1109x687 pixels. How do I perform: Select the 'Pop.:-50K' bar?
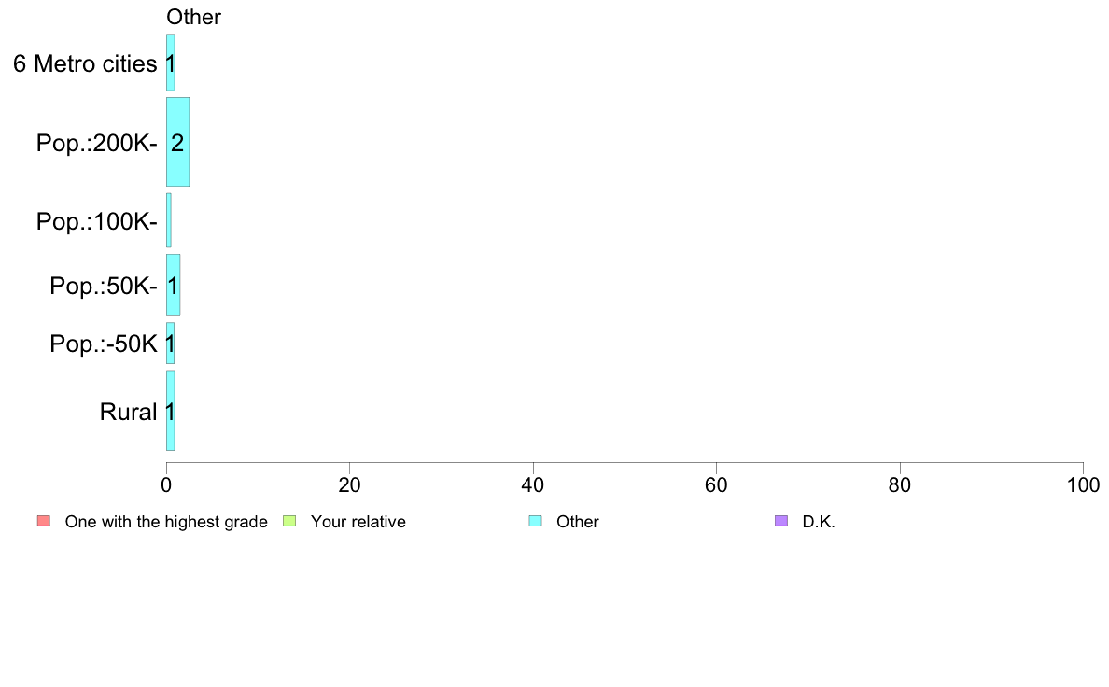(x=171, y=343)
